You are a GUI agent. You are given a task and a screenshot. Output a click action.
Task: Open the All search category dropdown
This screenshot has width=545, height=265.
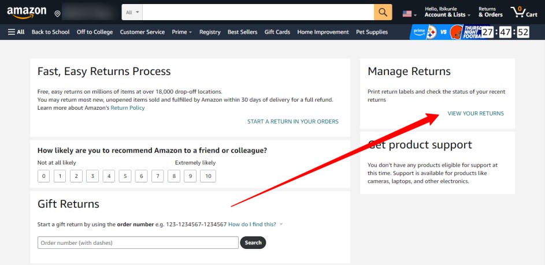click(132, 12)
